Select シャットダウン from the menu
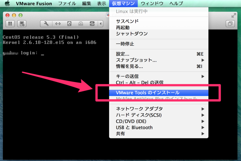This screenshot has height=161, width=241. click(x=159, y=34)
